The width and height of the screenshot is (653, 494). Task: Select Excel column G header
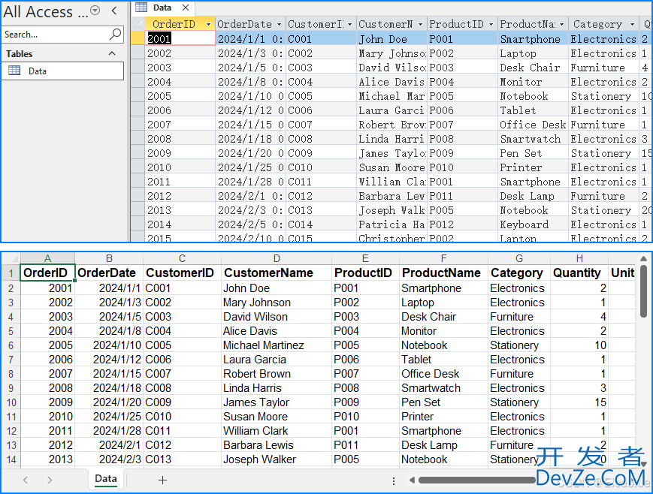(519, 258)
